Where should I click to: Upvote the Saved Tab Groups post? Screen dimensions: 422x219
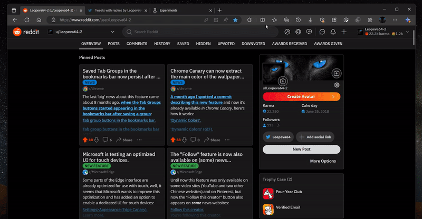[x=85, y=140]
